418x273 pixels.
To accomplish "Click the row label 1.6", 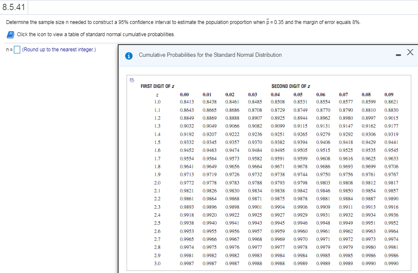I will click(157, 150).
